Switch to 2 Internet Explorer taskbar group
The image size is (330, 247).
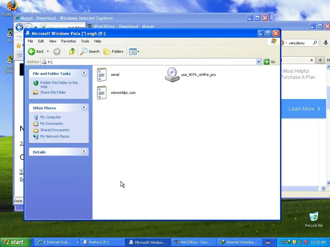point(56,242)
